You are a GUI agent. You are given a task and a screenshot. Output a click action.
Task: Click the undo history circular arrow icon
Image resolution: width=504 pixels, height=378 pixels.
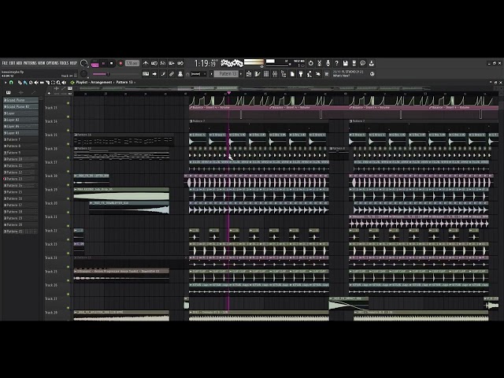(x=310, y=63)
